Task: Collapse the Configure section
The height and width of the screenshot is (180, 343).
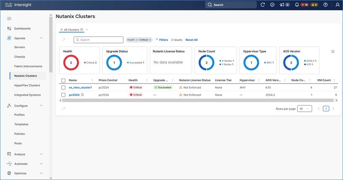Action: (41, 106)
